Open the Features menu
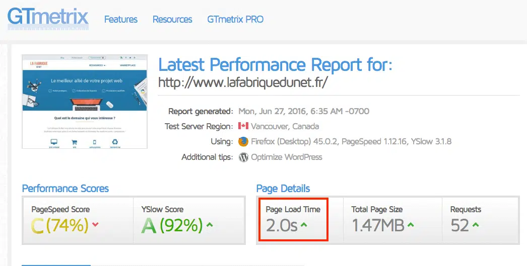The width and height of the screenshot is (527, 266). (x=120, y=20)
